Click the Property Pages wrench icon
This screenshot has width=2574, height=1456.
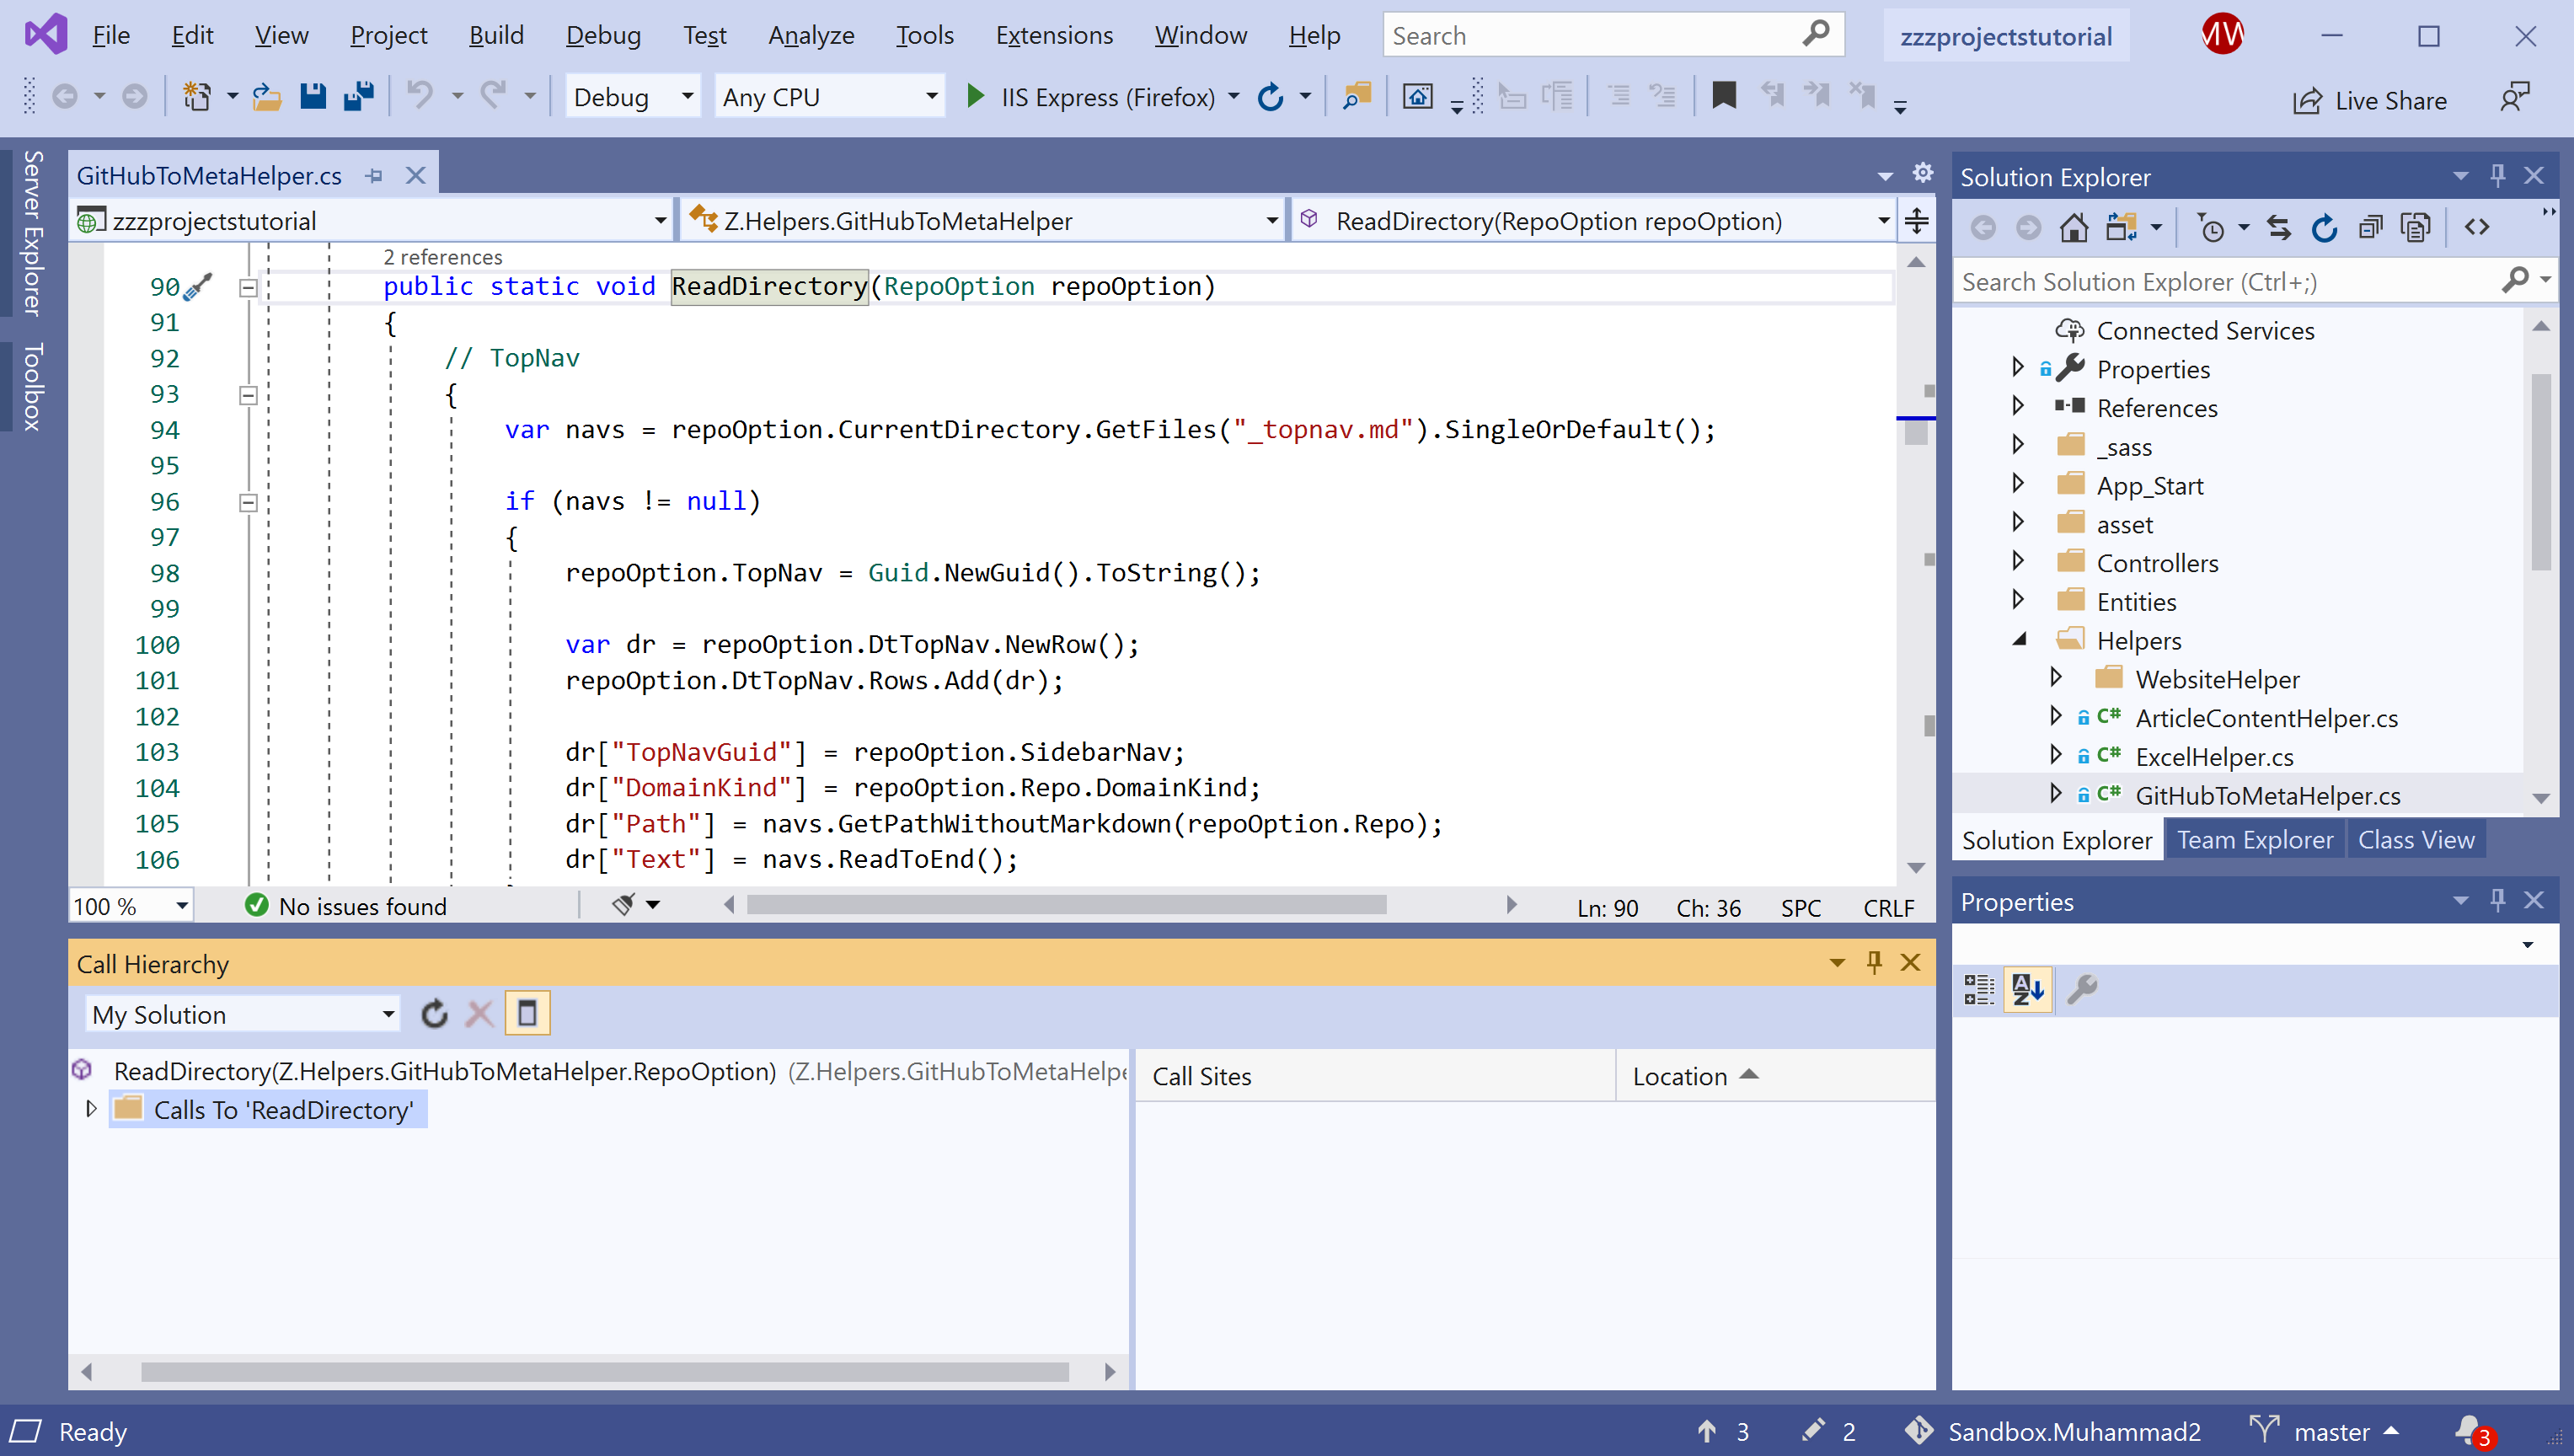2082,989
